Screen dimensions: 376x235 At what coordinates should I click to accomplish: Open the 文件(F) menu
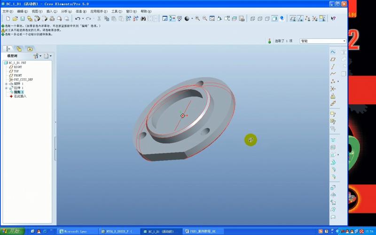tap(8, 11)
